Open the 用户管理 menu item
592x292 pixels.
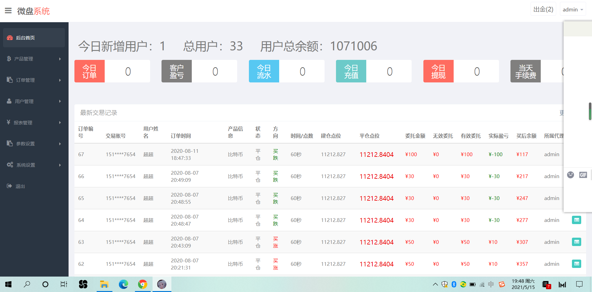pos(34,101)
